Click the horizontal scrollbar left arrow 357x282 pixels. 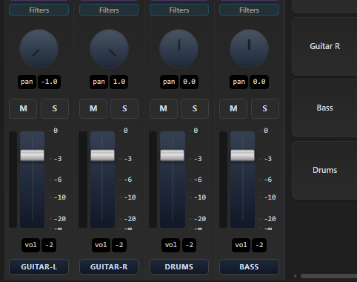point(295,276)
